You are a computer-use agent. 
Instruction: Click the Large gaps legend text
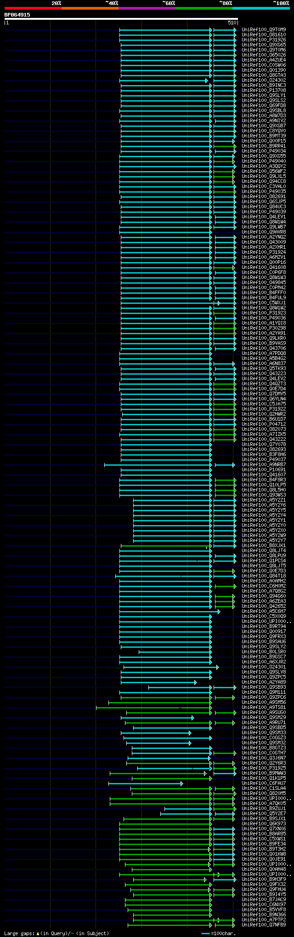pyautogui.click(x=57, y=933)
